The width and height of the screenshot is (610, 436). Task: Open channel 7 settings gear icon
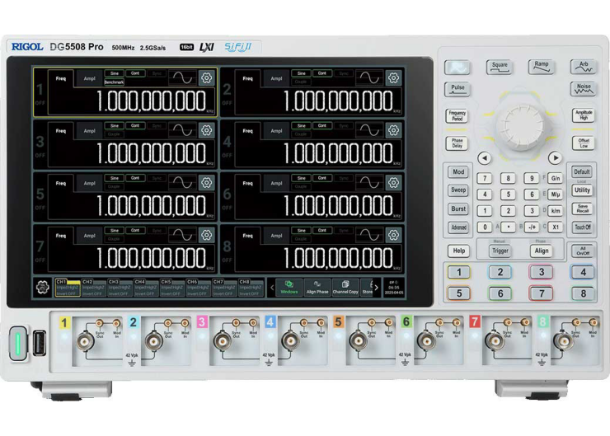207,235
